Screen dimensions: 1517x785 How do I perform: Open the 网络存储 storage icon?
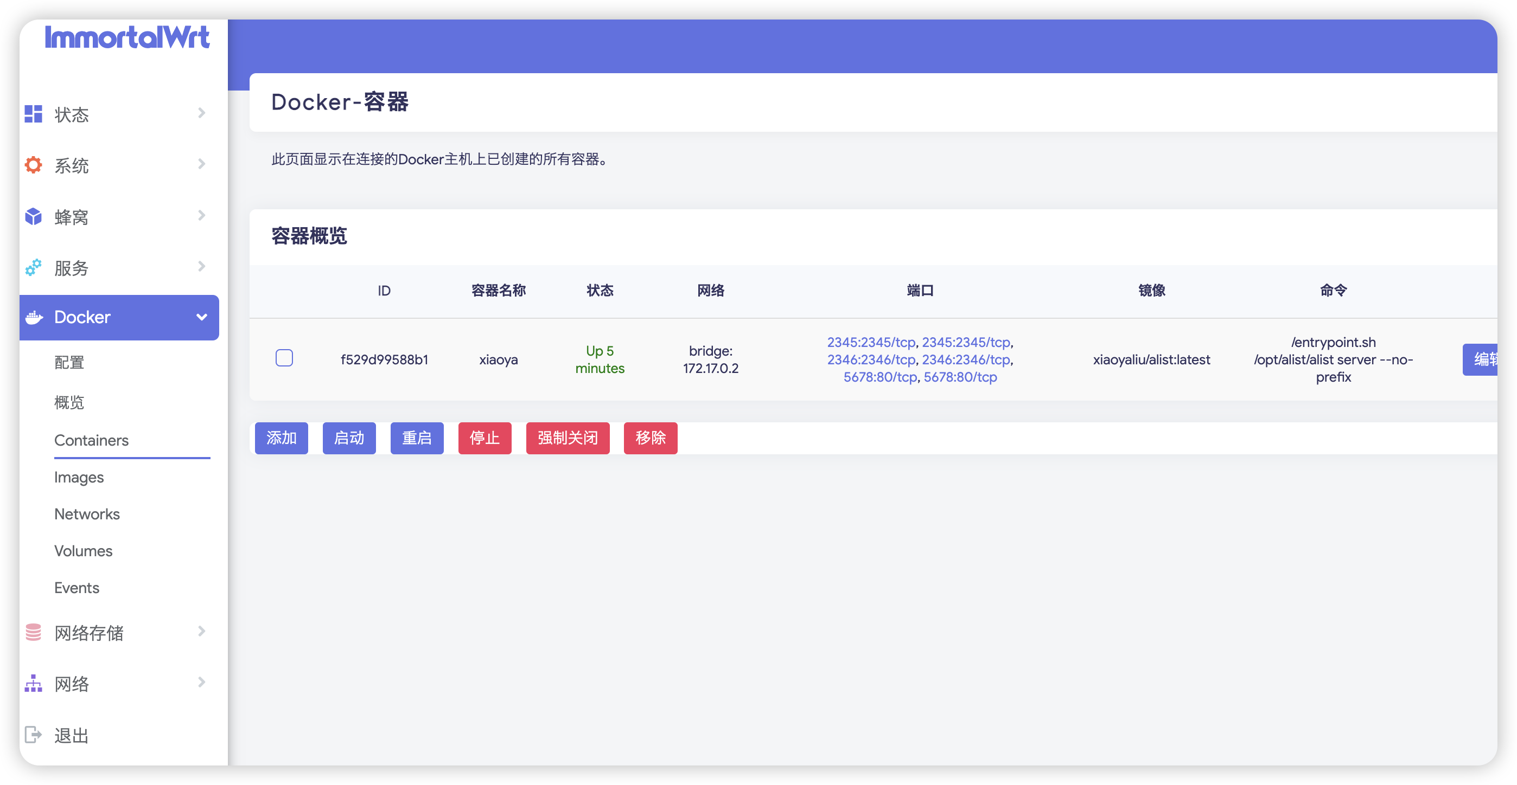33,632
